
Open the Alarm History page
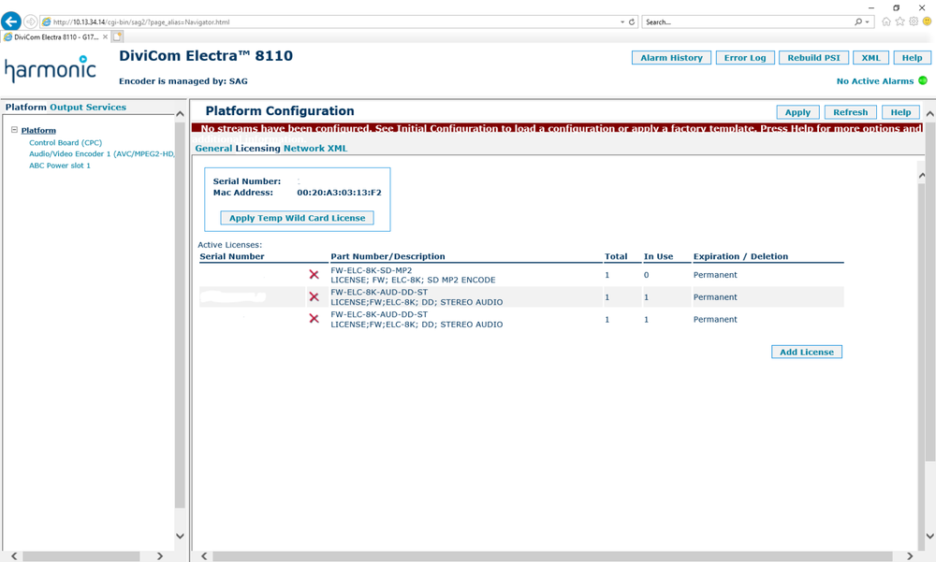pyautogui.click(x=671, y=58)
